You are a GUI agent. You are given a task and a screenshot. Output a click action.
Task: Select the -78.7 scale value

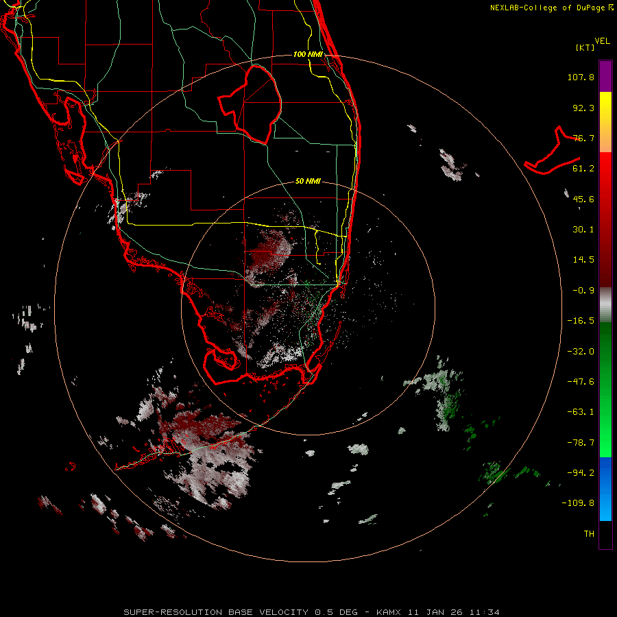[581, 443]
